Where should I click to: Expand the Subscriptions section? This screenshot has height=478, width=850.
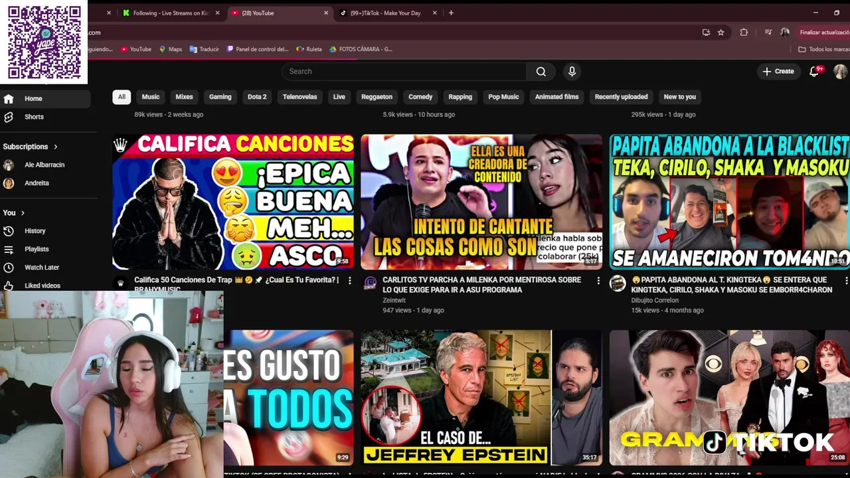pos(31,147)
